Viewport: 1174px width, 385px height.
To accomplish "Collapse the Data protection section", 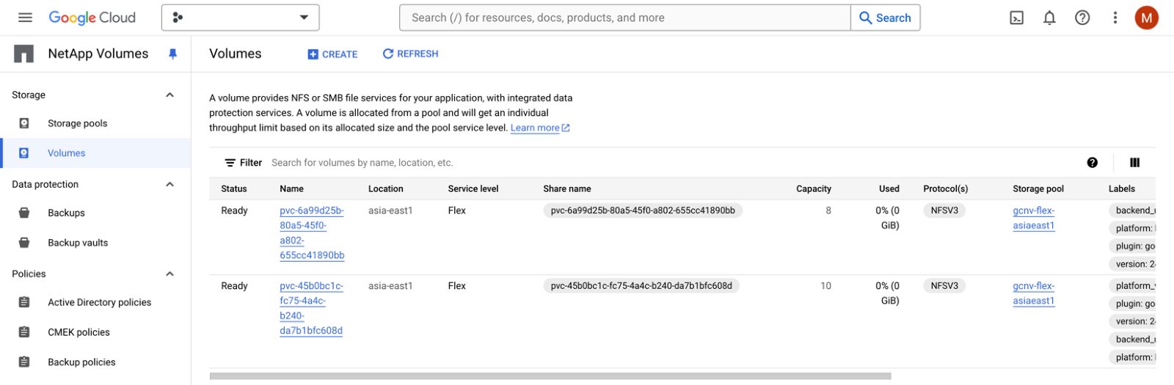I will coord(169,184).
